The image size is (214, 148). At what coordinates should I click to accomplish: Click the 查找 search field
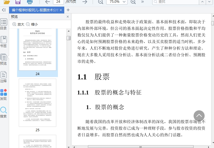[176, 2]
